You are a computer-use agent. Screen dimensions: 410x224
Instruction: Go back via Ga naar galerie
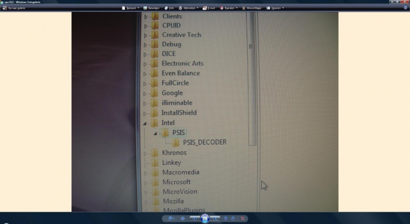[14, 8]
